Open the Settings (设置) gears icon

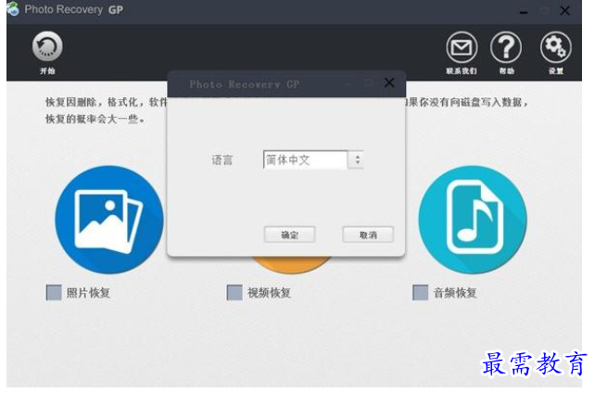(x=555, y=47)
